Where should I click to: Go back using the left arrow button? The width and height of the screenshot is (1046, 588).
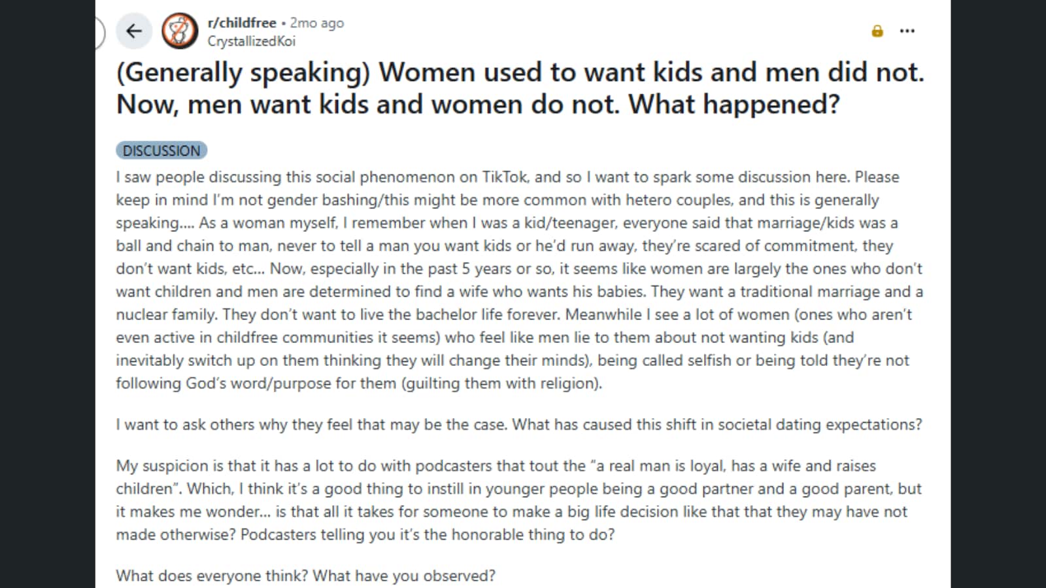click(134, 31)
